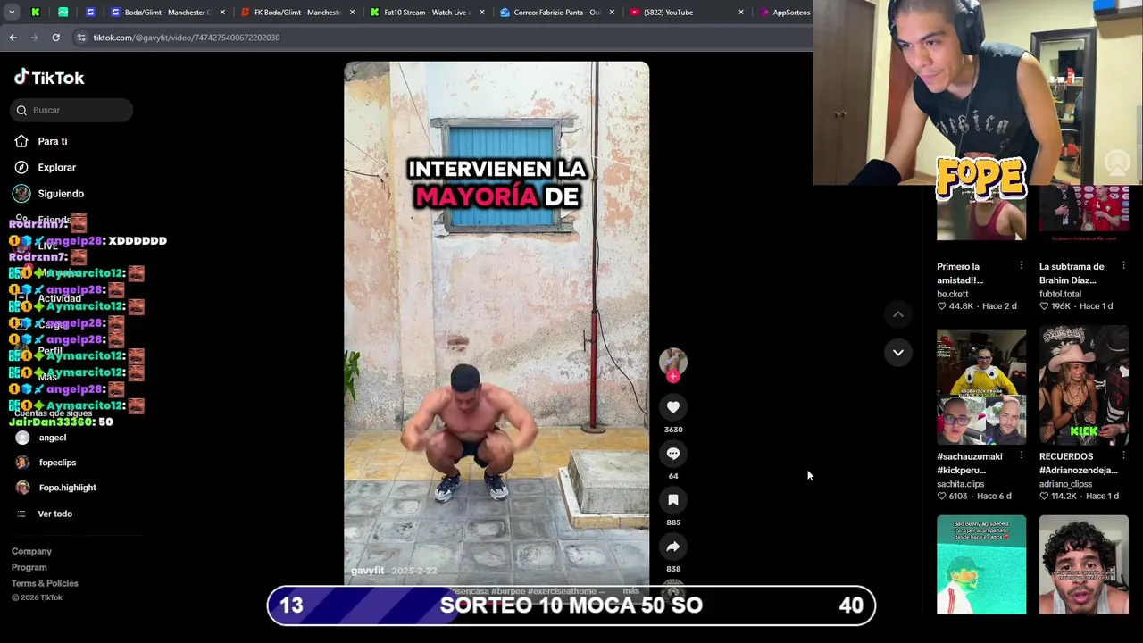This screenshot has height=643, width=1143.
Task: Open be.ckett profile link
Action: pos(952,294)
